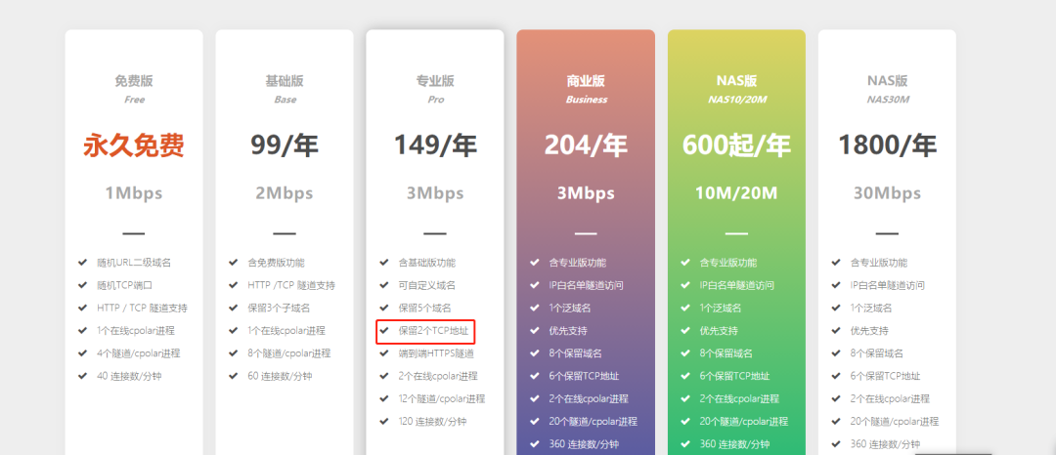
Task: Click the checkmark beside 随机TCP端口
Action: pos(83,285)
